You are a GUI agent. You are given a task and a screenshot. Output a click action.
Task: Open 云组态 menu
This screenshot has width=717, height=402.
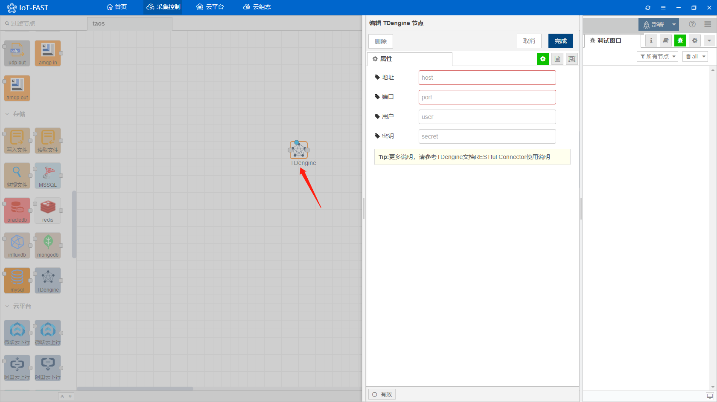(x=257, y=7)
